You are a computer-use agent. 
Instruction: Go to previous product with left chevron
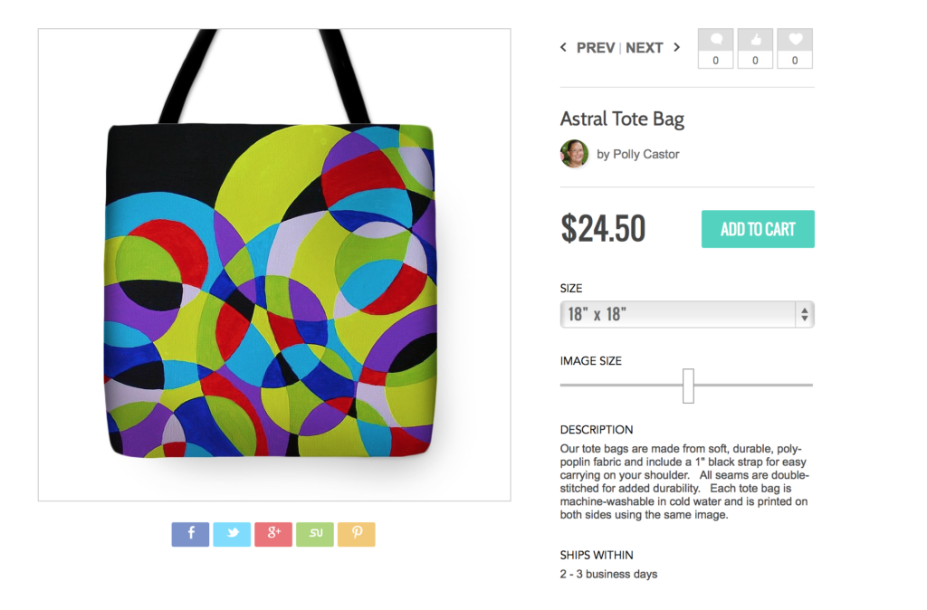[x=563, y=47]
